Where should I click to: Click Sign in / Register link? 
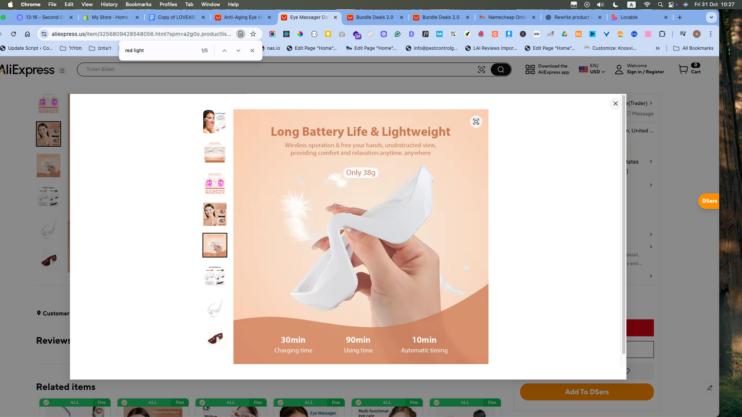[645, 72]
